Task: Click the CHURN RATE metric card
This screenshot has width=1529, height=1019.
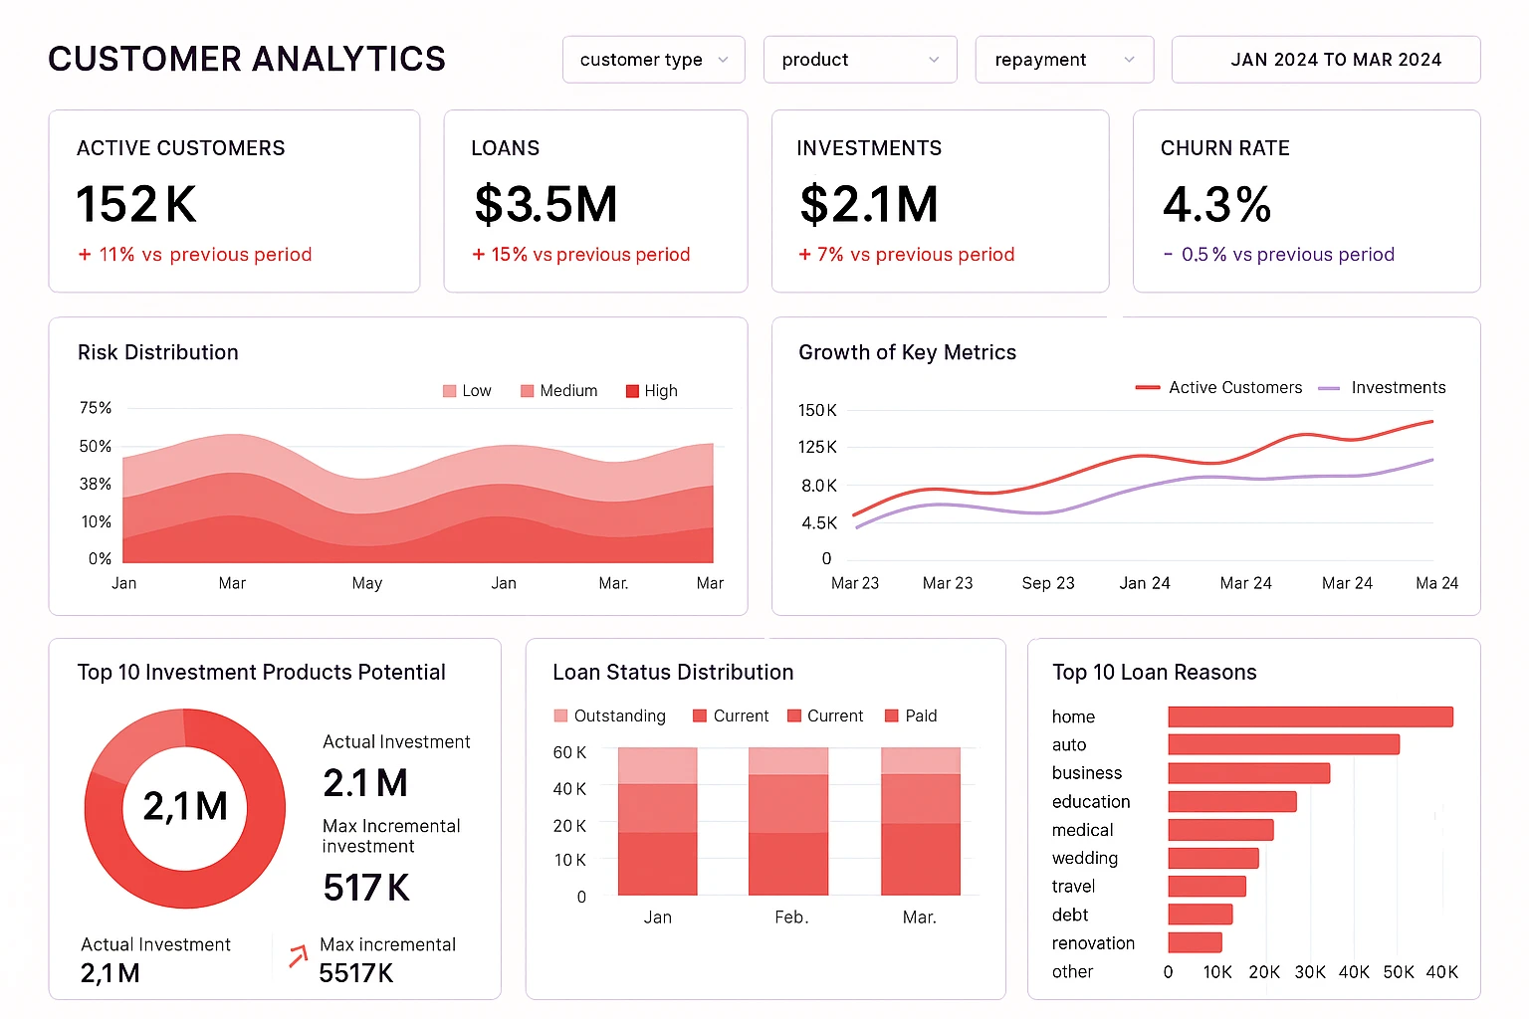Action: tap(1306, 201)
